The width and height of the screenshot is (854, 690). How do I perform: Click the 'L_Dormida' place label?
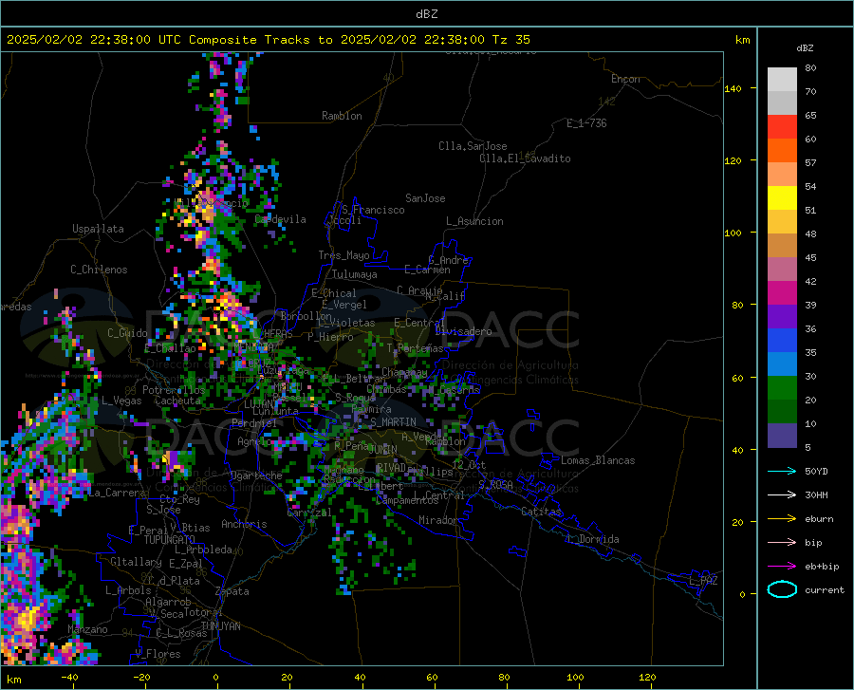[592, 539]
